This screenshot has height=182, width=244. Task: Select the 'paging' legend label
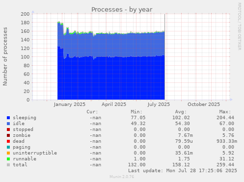[x=22, y=147]
